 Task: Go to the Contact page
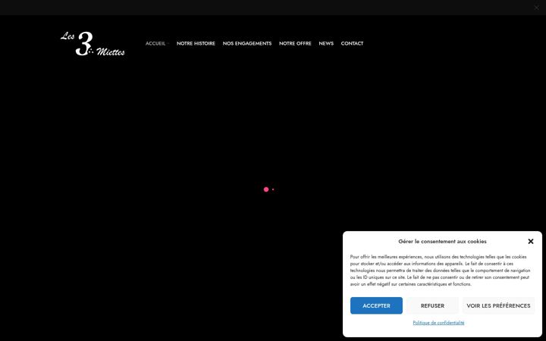(352, 43)
